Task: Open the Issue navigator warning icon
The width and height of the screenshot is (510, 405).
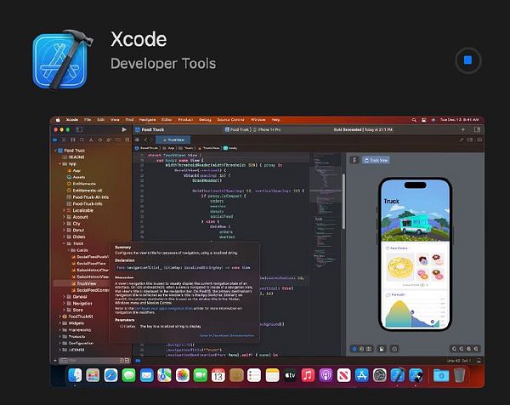Action: [91, 140]
